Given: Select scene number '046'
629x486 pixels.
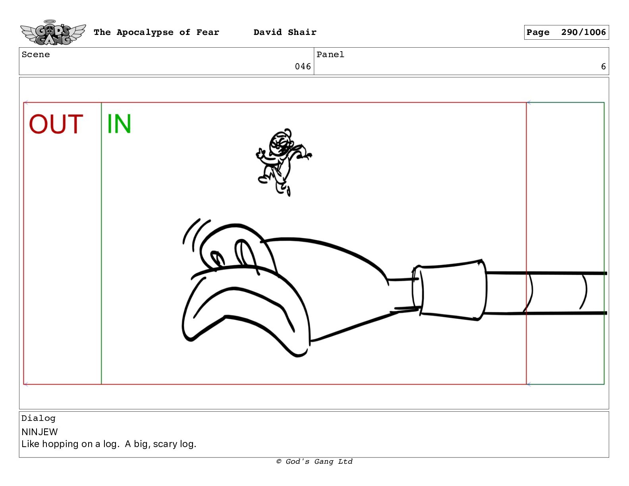Looking at the screenshot, I should (x=303, y=67).
